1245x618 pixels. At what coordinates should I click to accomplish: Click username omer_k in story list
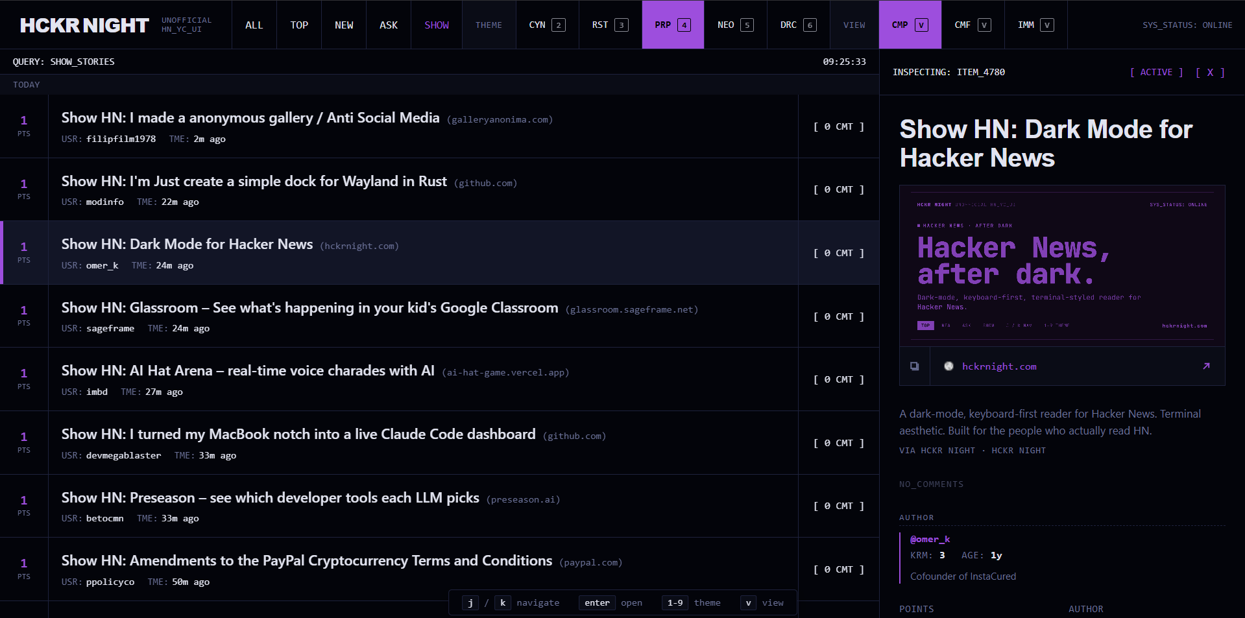click(103, 265)
